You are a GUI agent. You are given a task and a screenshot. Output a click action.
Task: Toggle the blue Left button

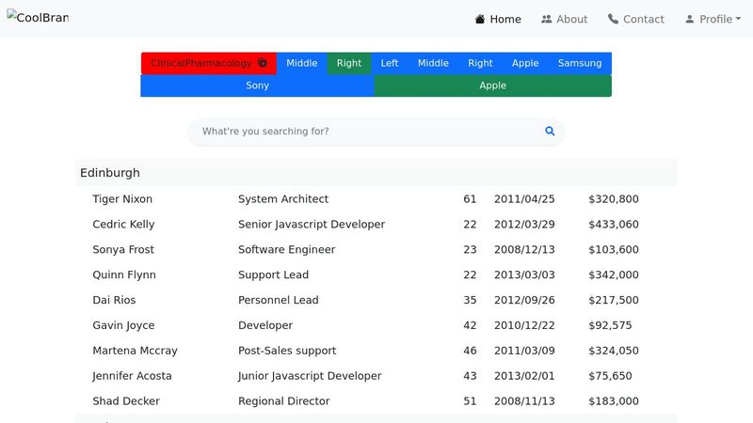point(390,64)
